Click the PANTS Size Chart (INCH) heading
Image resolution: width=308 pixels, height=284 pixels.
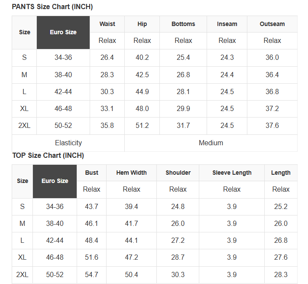[x=52, y=7]
